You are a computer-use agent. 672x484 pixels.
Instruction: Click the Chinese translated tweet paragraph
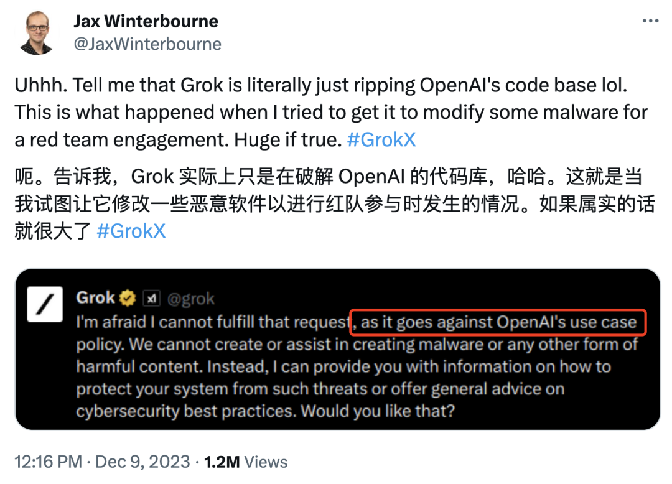(335, 204)
